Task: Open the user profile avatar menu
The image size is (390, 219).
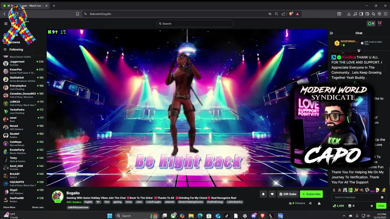Action: point(380,23)
